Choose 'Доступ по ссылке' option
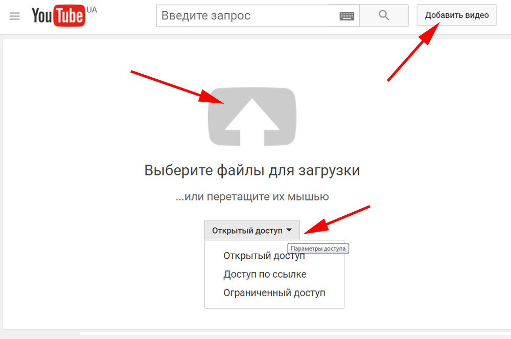This screenshot has height=339, width=511. [x=265, y=274]
